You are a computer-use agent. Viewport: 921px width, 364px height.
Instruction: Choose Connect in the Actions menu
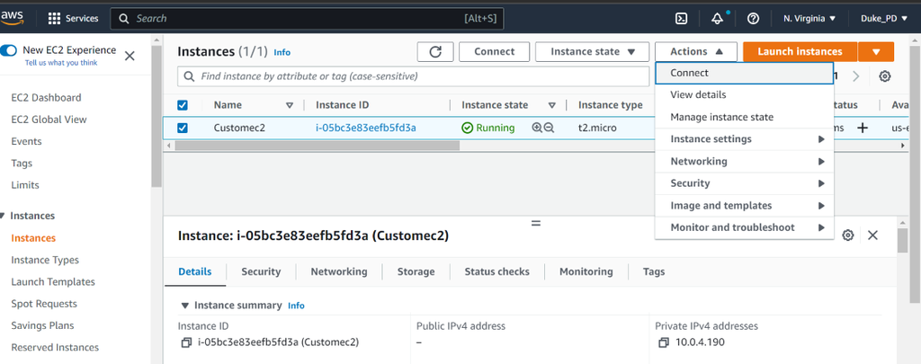coord(744,73)
